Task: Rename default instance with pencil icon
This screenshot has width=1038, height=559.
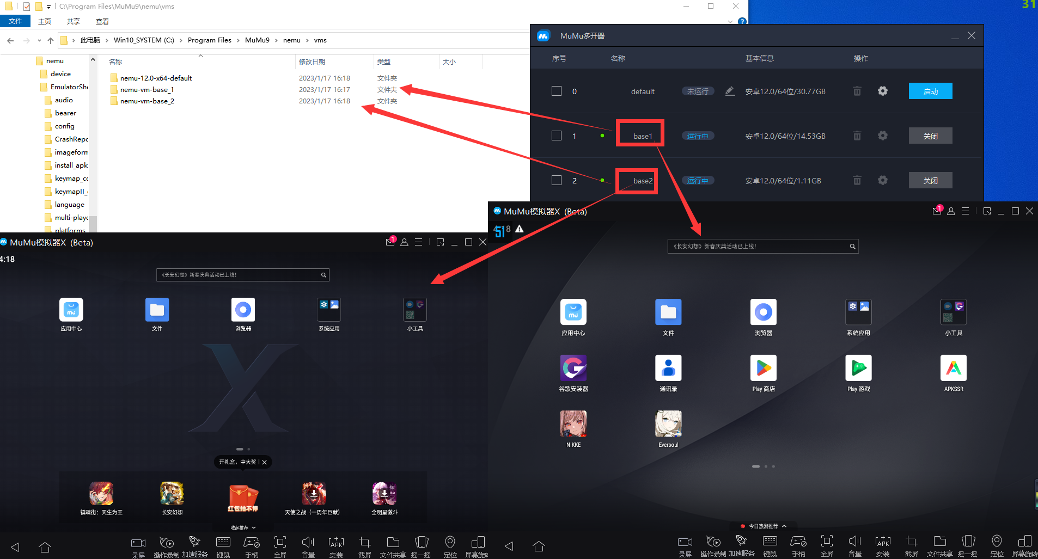Action: tap(730, 91)
